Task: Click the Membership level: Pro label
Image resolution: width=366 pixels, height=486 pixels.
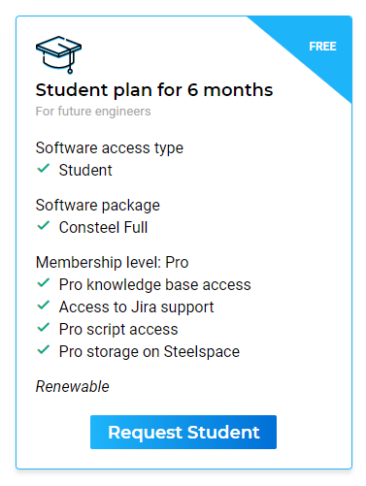Action: pos(112,262)
